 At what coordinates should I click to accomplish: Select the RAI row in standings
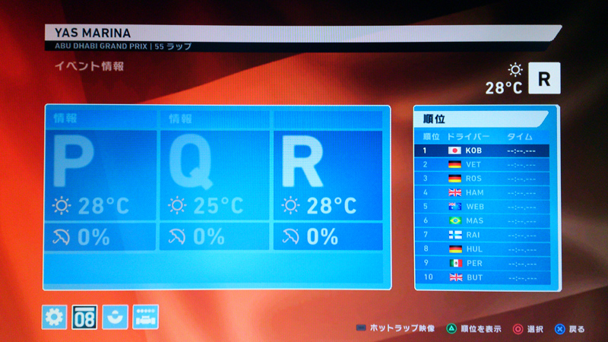point(482,235)
